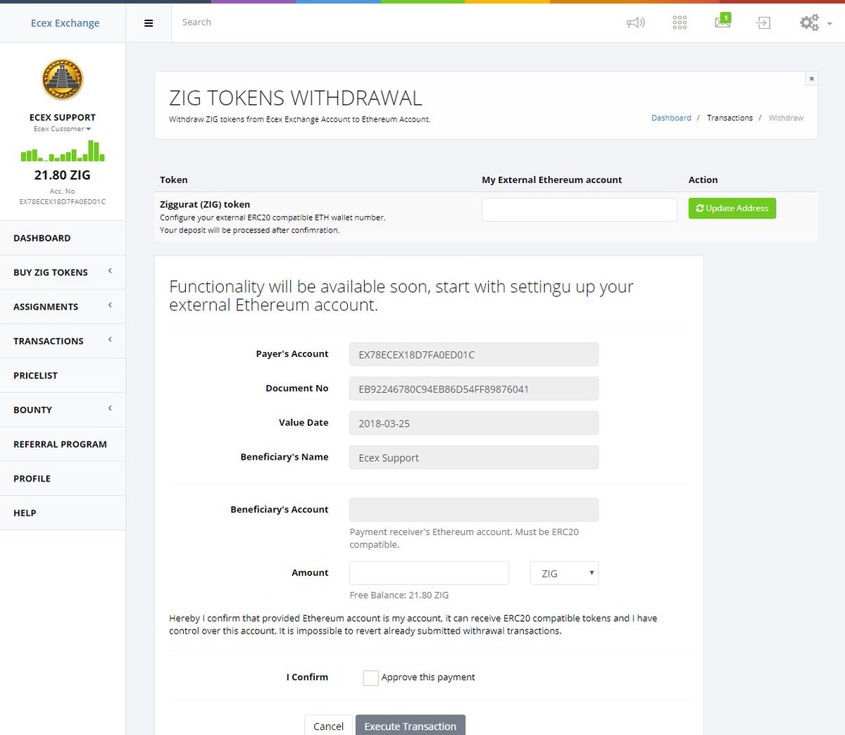Click the Transactions breadcrumb
This screenshot has width=845, height=735.
point(730,118)
